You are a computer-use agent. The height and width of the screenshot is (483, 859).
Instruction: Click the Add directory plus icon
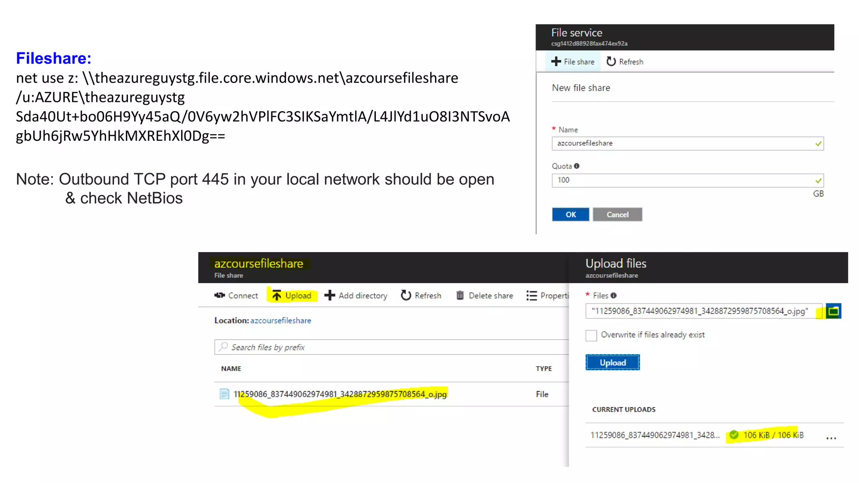tap(330, 296)
